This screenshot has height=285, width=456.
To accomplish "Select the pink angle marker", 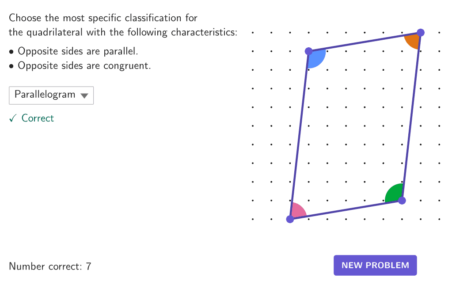I will coord(298,211).
